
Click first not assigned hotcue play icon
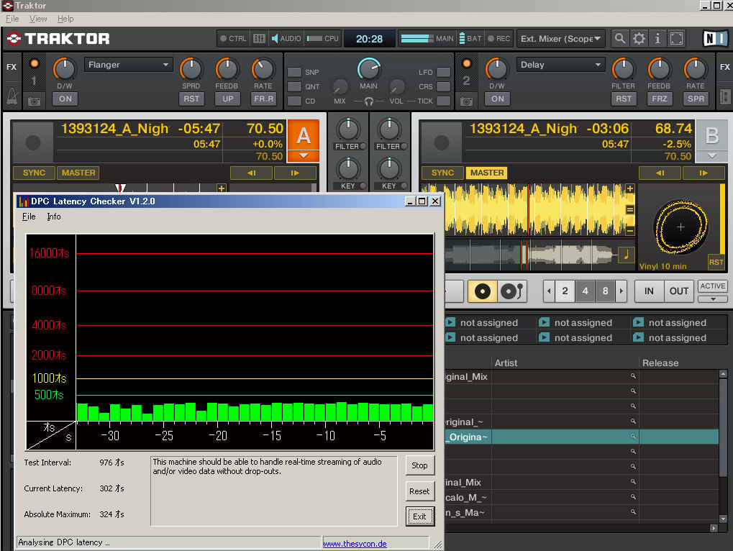[x=450, y=322]
